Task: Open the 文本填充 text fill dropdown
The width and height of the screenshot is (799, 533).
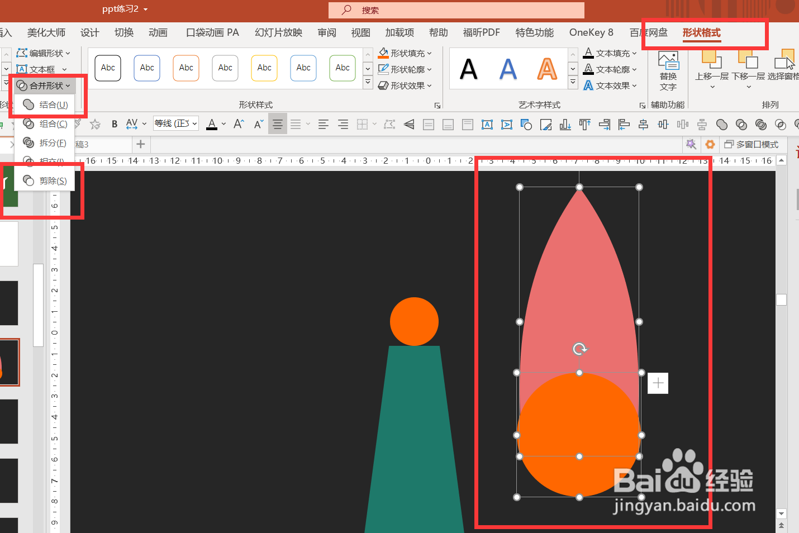Action: (610, 53)
